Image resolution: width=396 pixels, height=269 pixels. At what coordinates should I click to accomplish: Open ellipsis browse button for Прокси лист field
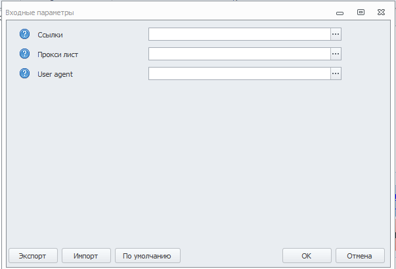tap(336, 54)
